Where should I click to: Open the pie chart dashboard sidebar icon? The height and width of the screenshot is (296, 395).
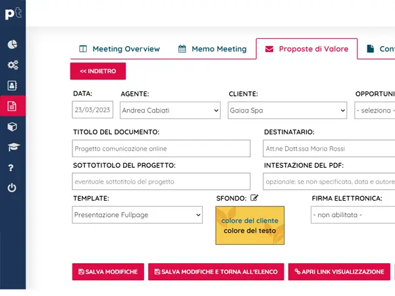pyautogui.click(x=12, y=45)
